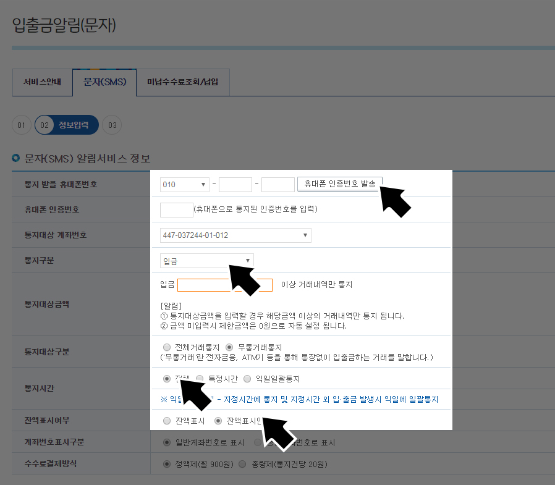Focus the last phone number field

click(x=278, y=184)
